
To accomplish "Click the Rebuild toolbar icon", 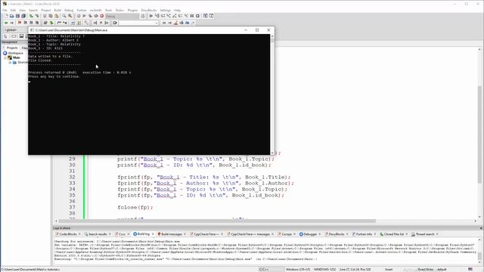I will (x=96, y=16).
